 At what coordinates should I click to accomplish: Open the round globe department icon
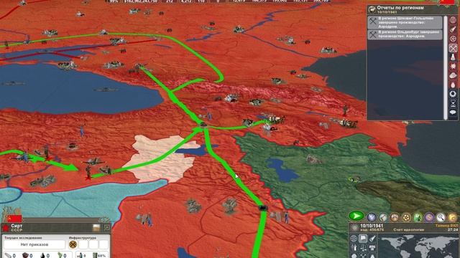coord(383,217)
